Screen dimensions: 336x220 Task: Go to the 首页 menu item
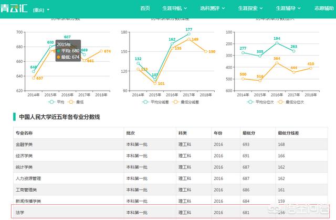coord(145,8)
